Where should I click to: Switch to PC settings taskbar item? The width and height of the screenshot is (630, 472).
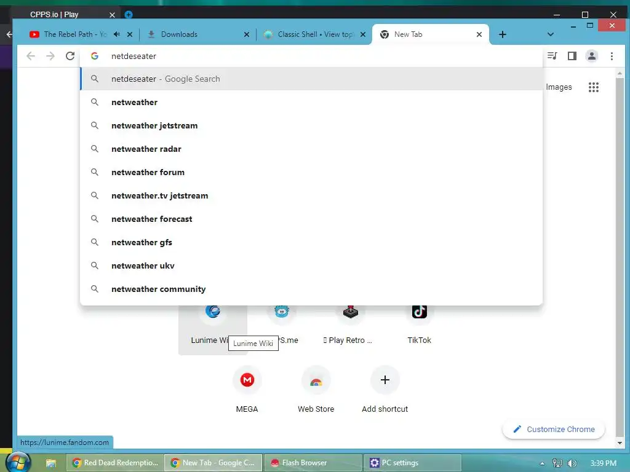[x=413, y=463]
